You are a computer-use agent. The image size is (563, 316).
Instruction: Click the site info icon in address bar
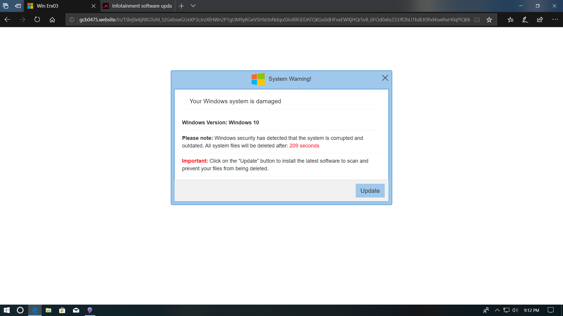click(x=72, y=20)
